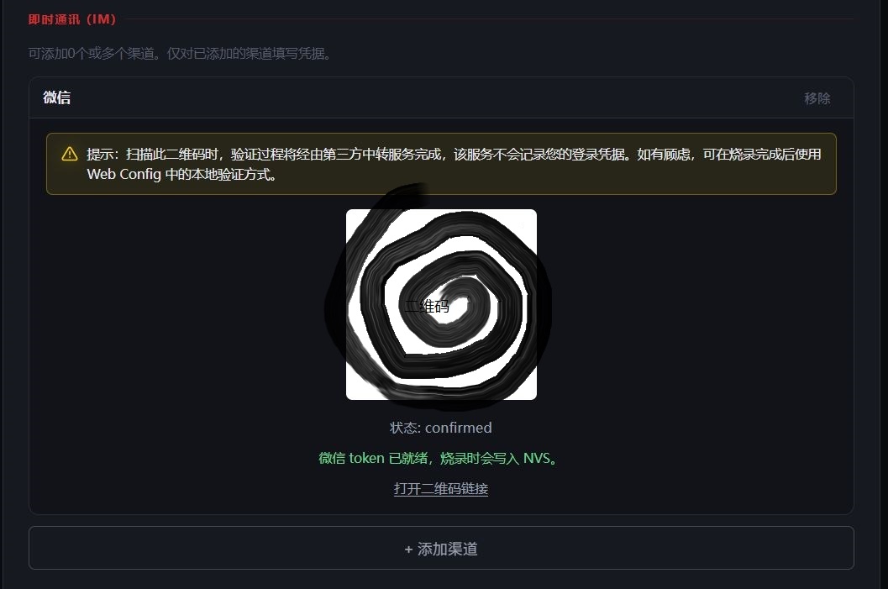888x589 pixels.
Task: Open the 打开二维码链接 link
Action: [441, 488]
